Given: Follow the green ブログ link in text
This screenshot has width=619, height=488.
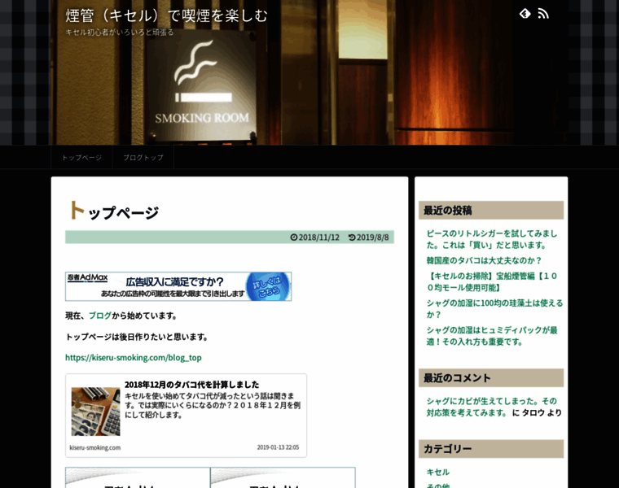Looking at the screenshot, I should pos(100,316).
